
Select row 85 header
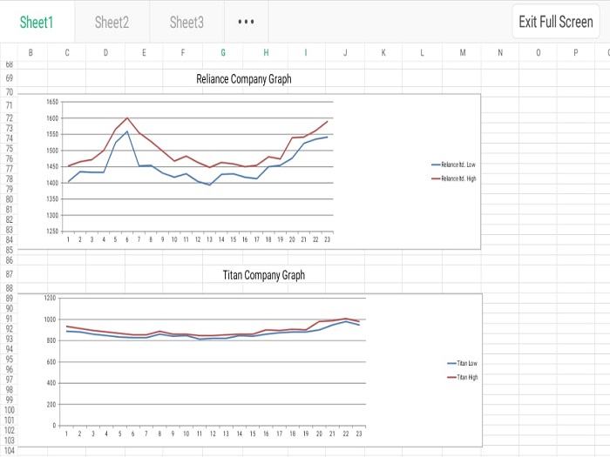pos(9,251)
